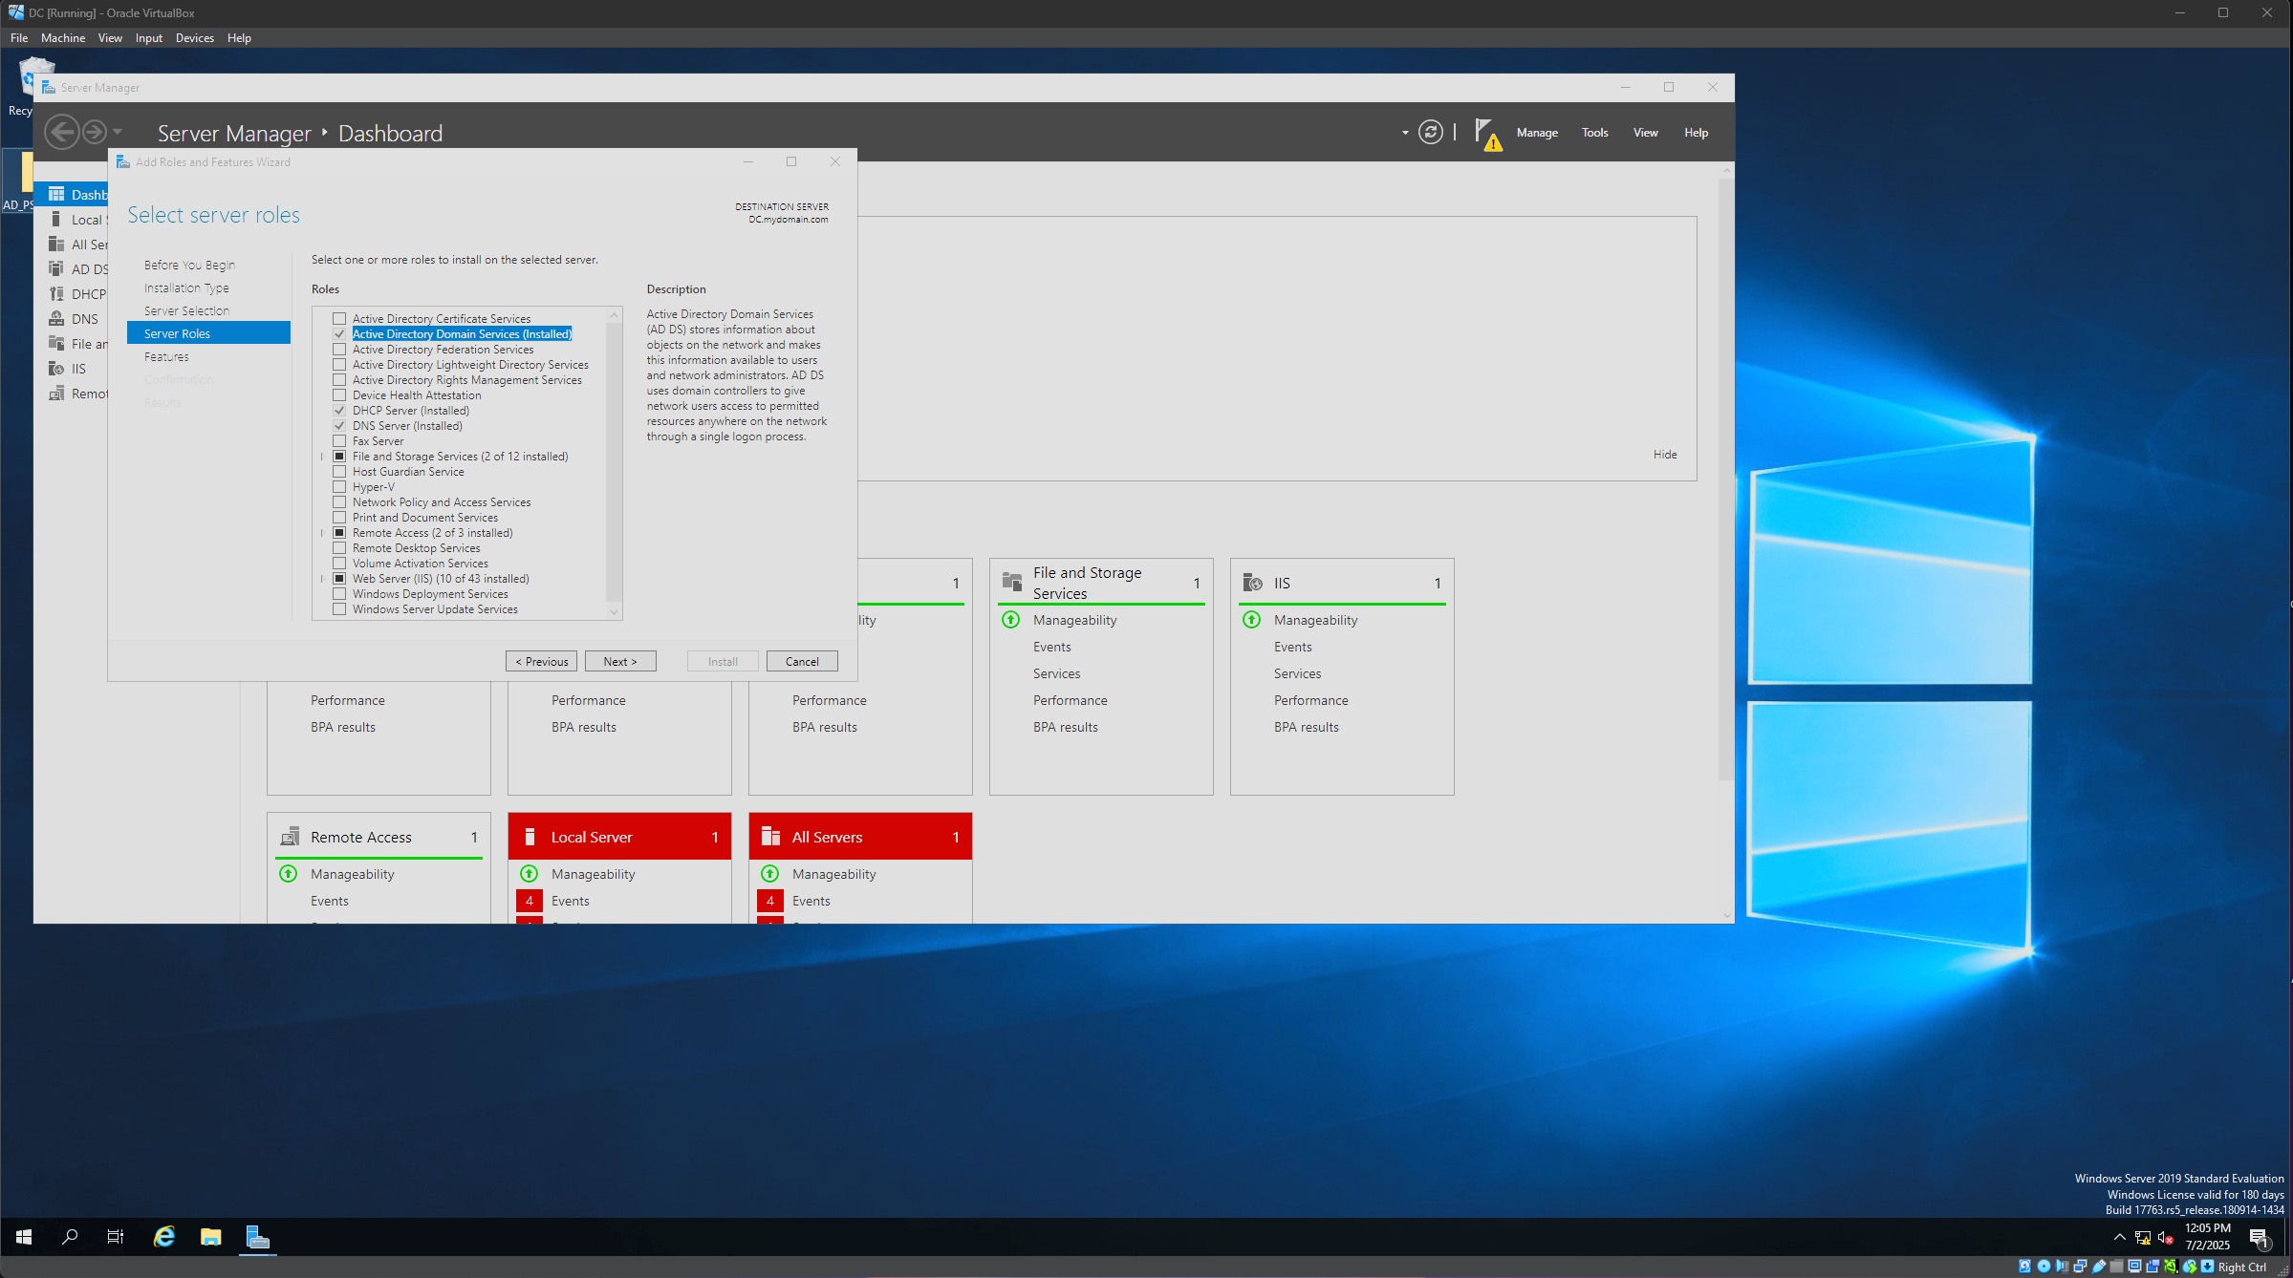Screen dimensions: 2293x1278
Task: Cancel the Add Roles wizard
Action: pos(802,661)
